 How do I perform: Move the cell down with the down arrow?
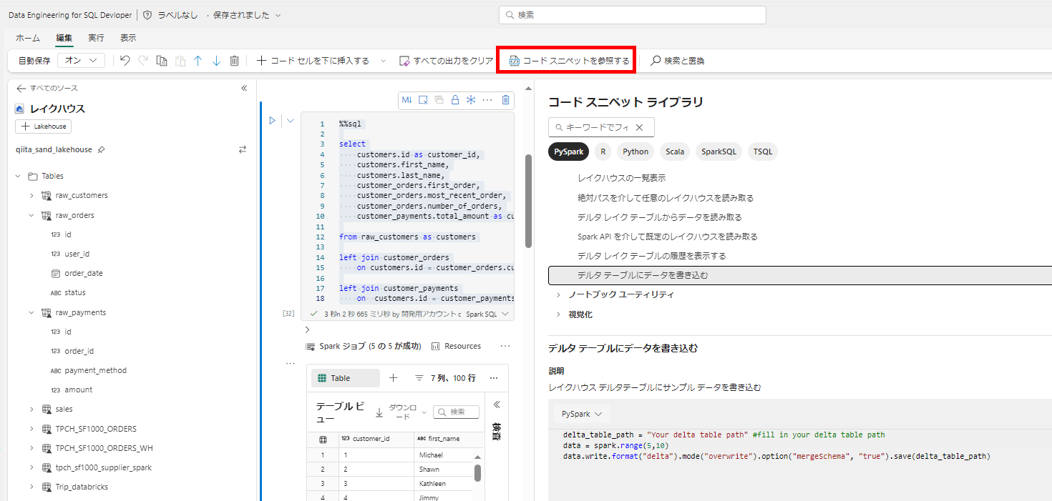pyautogui.click(x=216, y=61)
